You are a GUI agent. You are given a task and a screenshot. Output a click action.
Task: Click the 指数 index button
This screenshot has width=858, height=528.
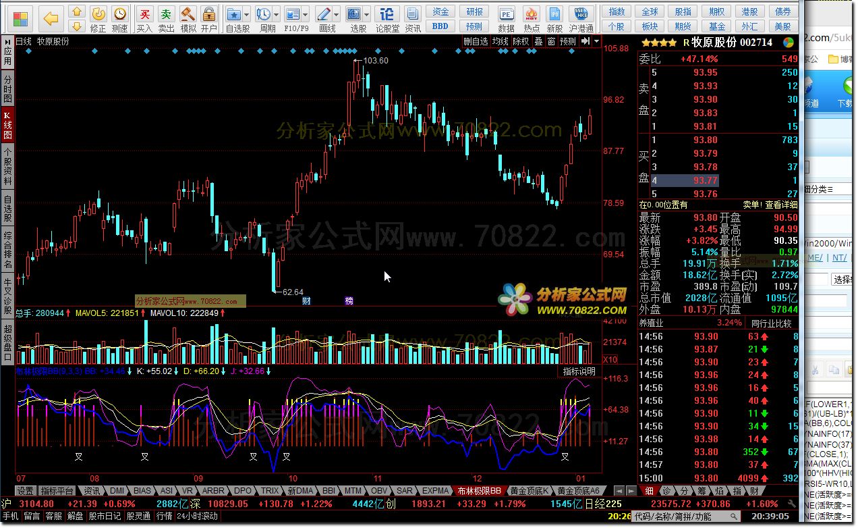pyautogui.click(x=617, y=11)
